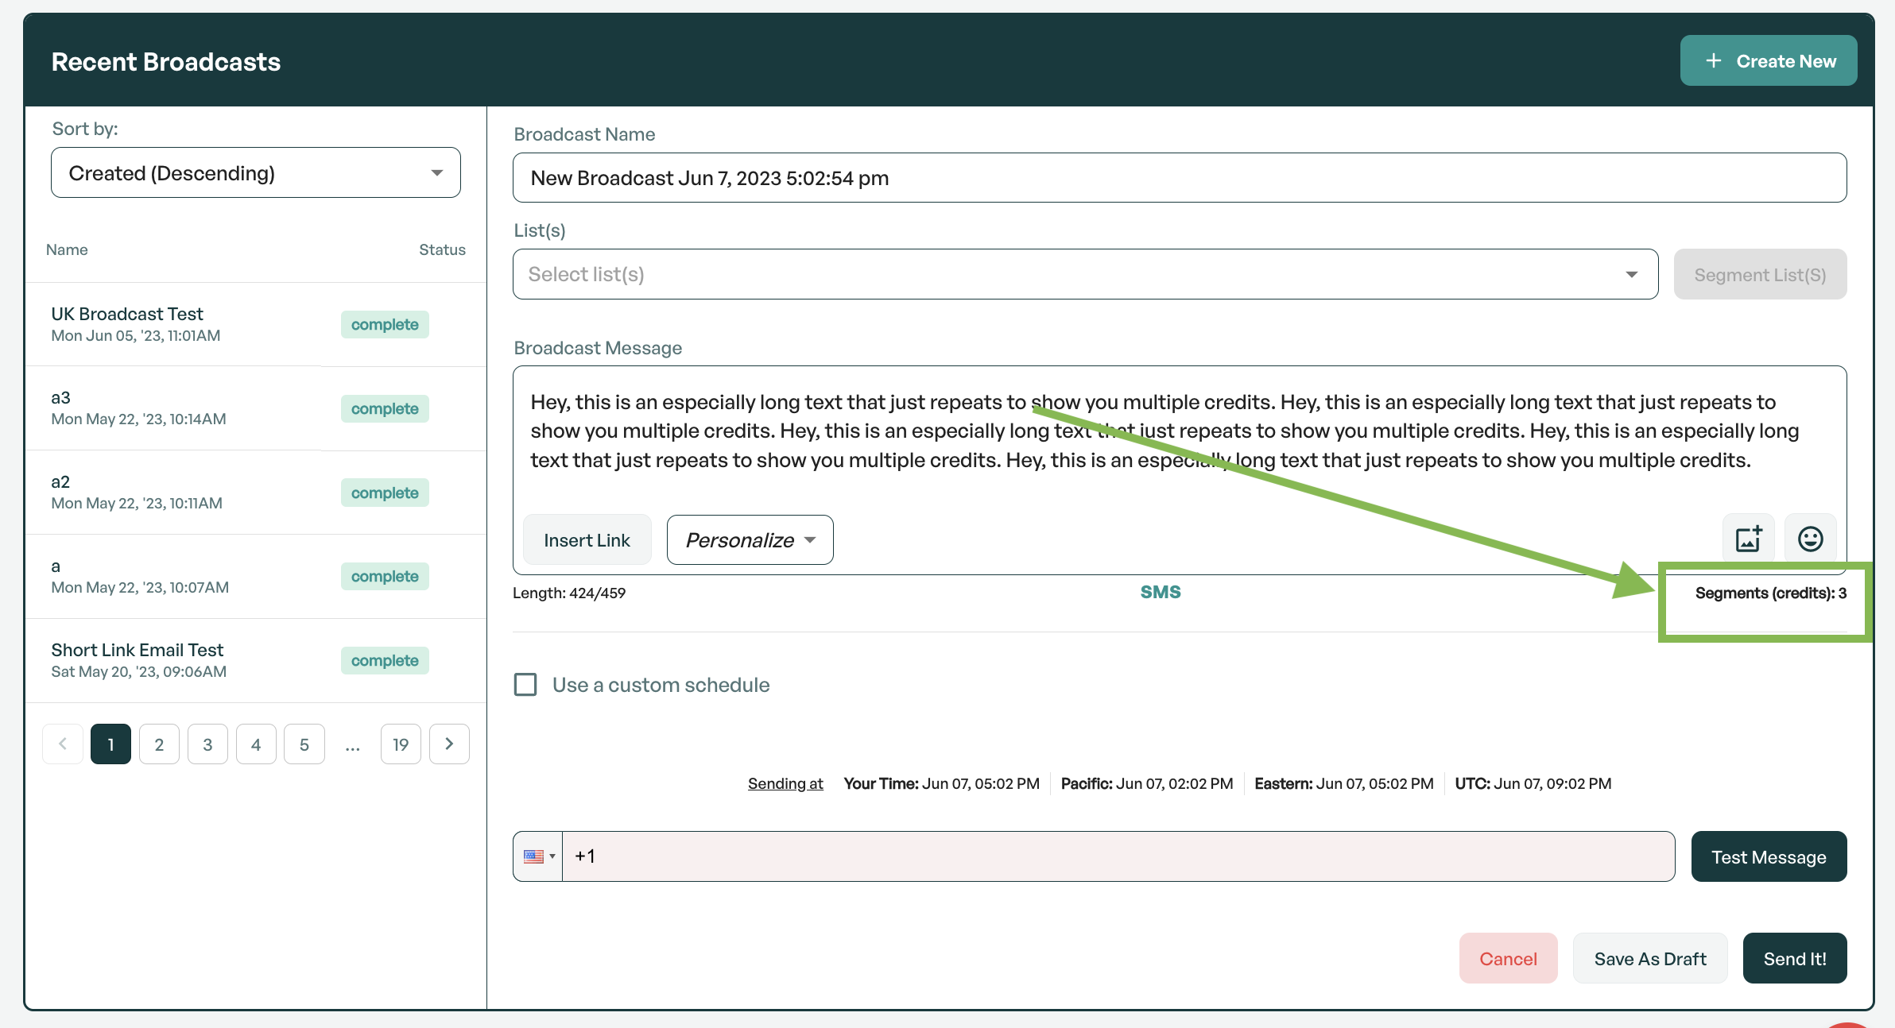Click the Insert Link button

pos(587,540)
